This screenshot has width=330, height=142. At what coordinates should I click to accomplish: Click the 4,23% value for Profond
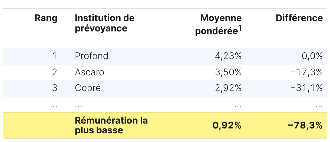[228, 56]
